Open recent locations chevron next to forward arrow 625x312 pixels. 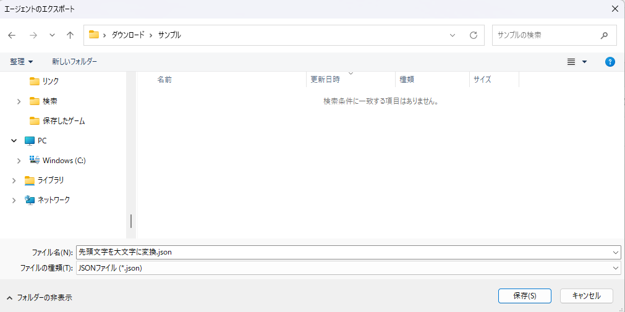pyautogui.click(x=52, y=35)
